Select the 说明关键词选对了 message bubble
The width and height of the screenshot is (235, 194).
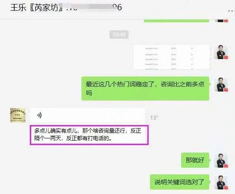pos(179,182)
